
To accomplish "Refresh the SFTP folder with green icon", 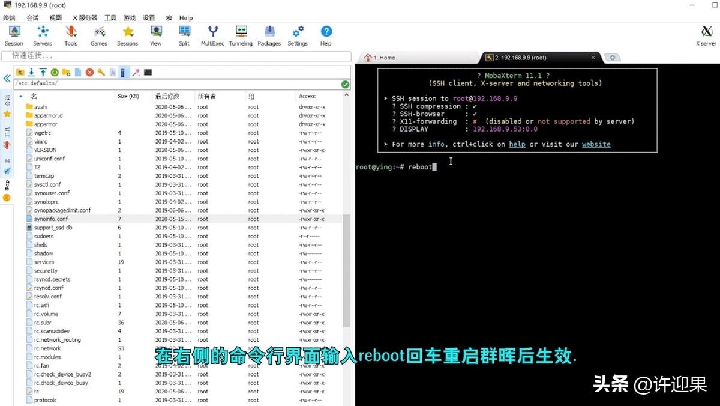I will (x=55, y=72).
